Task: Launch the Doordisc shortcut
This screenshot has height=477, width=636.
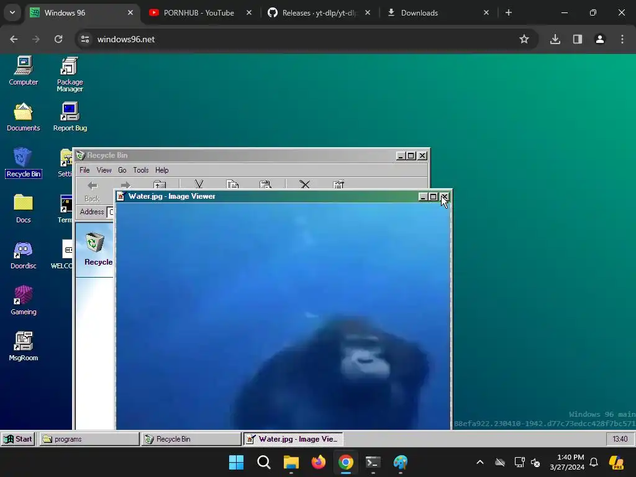Action: pyautogui.click(x=23, y=255)
